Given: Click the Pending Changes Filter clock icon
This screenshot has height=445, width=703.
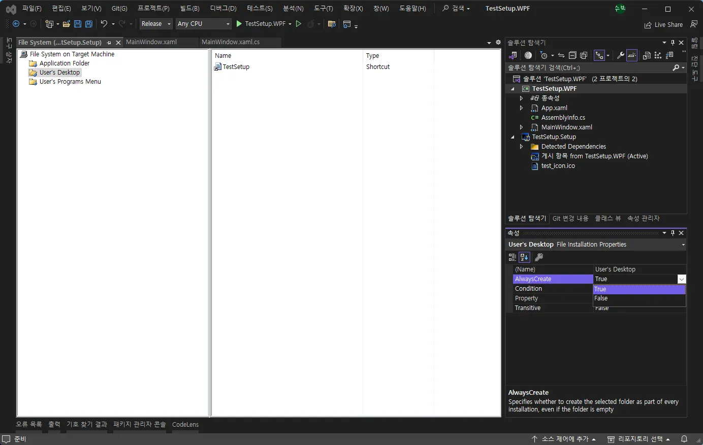Looking at the screenshot, I should pos(544,55).
